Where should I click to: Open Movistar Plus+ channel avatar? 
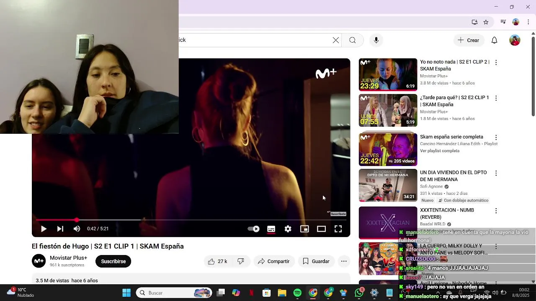tap(39, 261)
